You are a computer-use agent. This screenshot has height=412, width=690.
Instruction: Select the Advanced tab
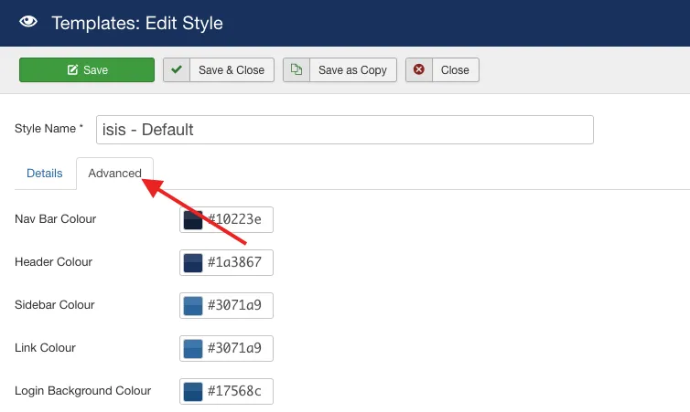(x=114, y=173)
